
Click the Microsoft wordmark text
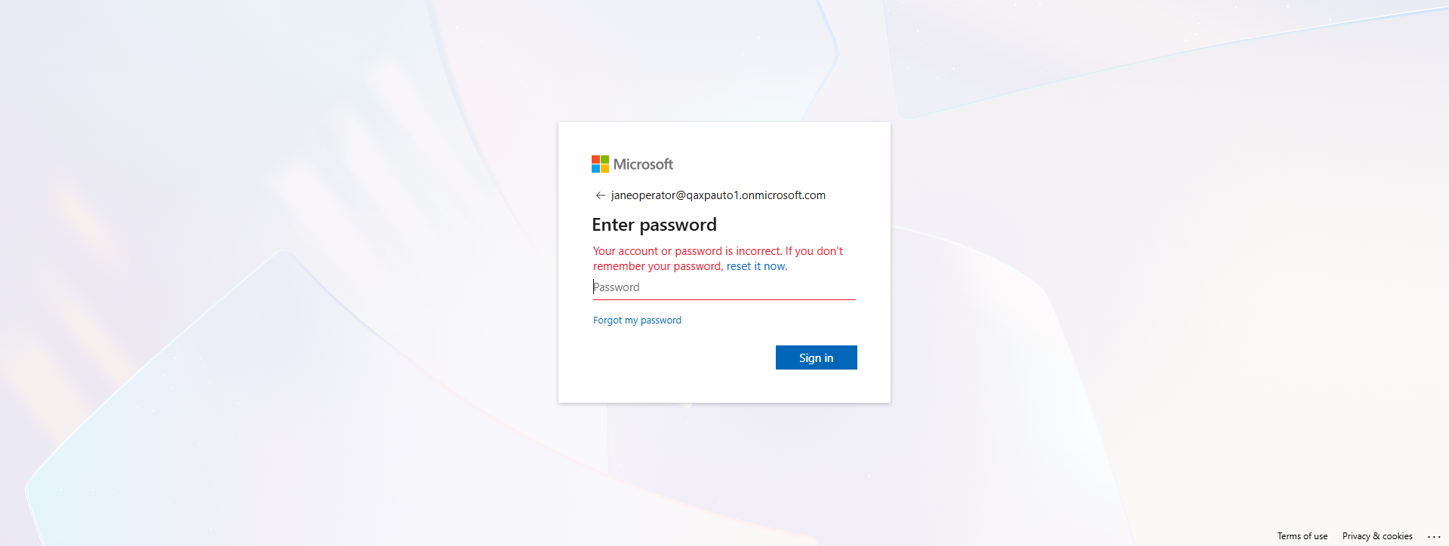(x=643, y=164)
